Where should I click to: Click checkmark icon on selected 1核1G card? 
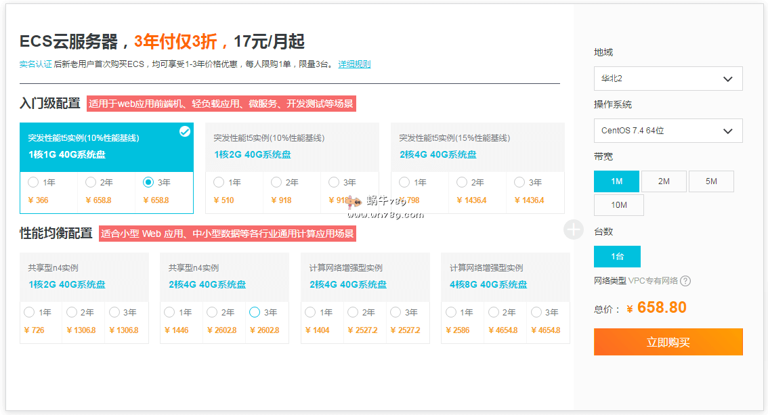coord(184,131)
